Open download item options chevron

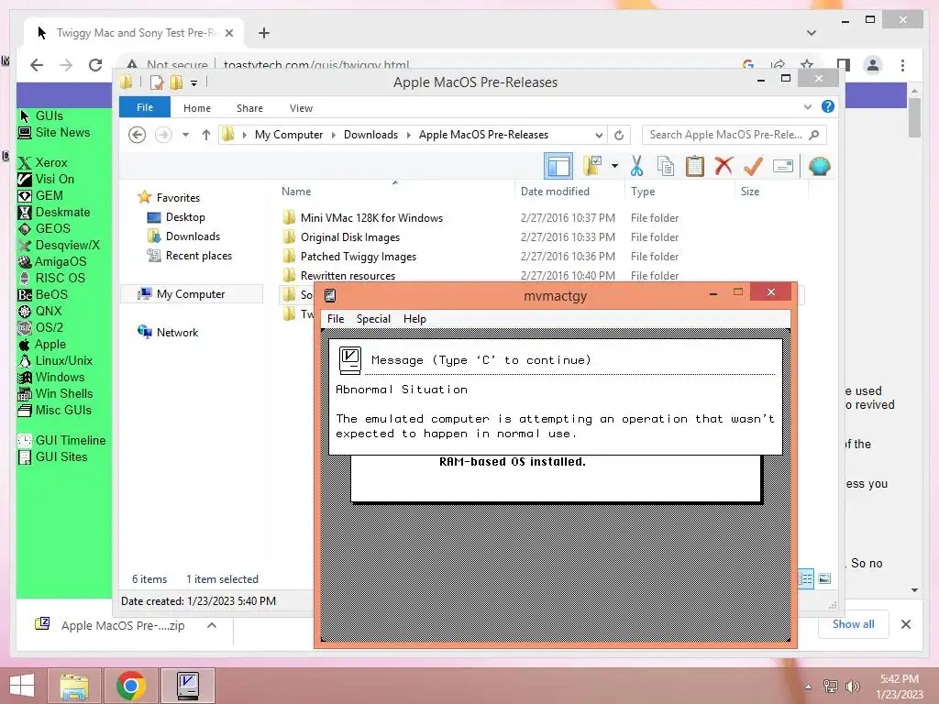pos(212,625)
